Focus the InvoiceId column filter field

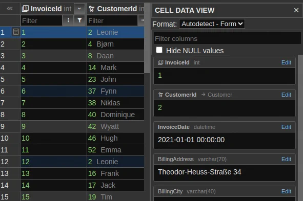pos(42,20)
